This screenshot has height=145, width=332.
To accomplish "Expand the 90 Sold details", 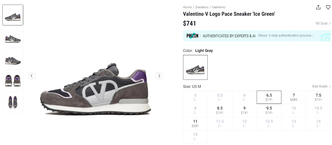I will (323, 23).
